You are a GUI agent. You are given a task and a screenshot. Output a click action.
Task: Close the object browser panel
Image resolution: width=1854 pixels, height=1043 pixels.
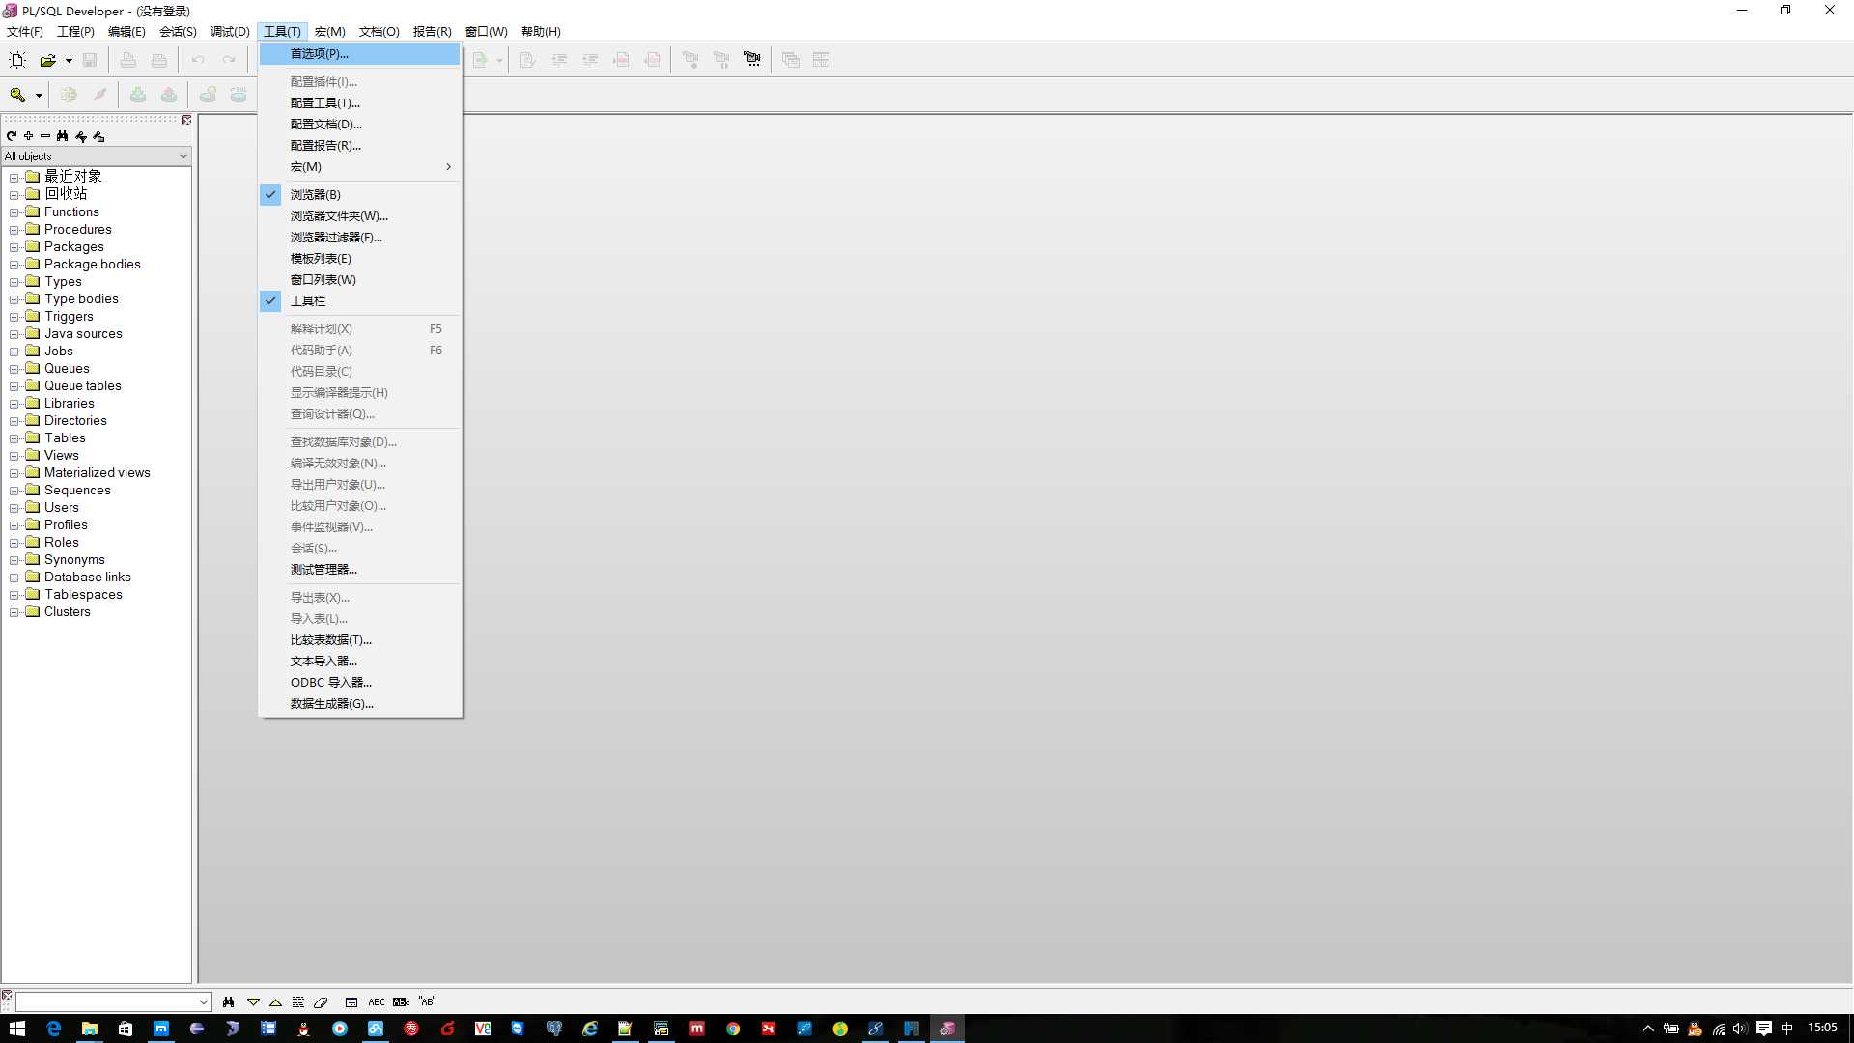click(186, 120)
